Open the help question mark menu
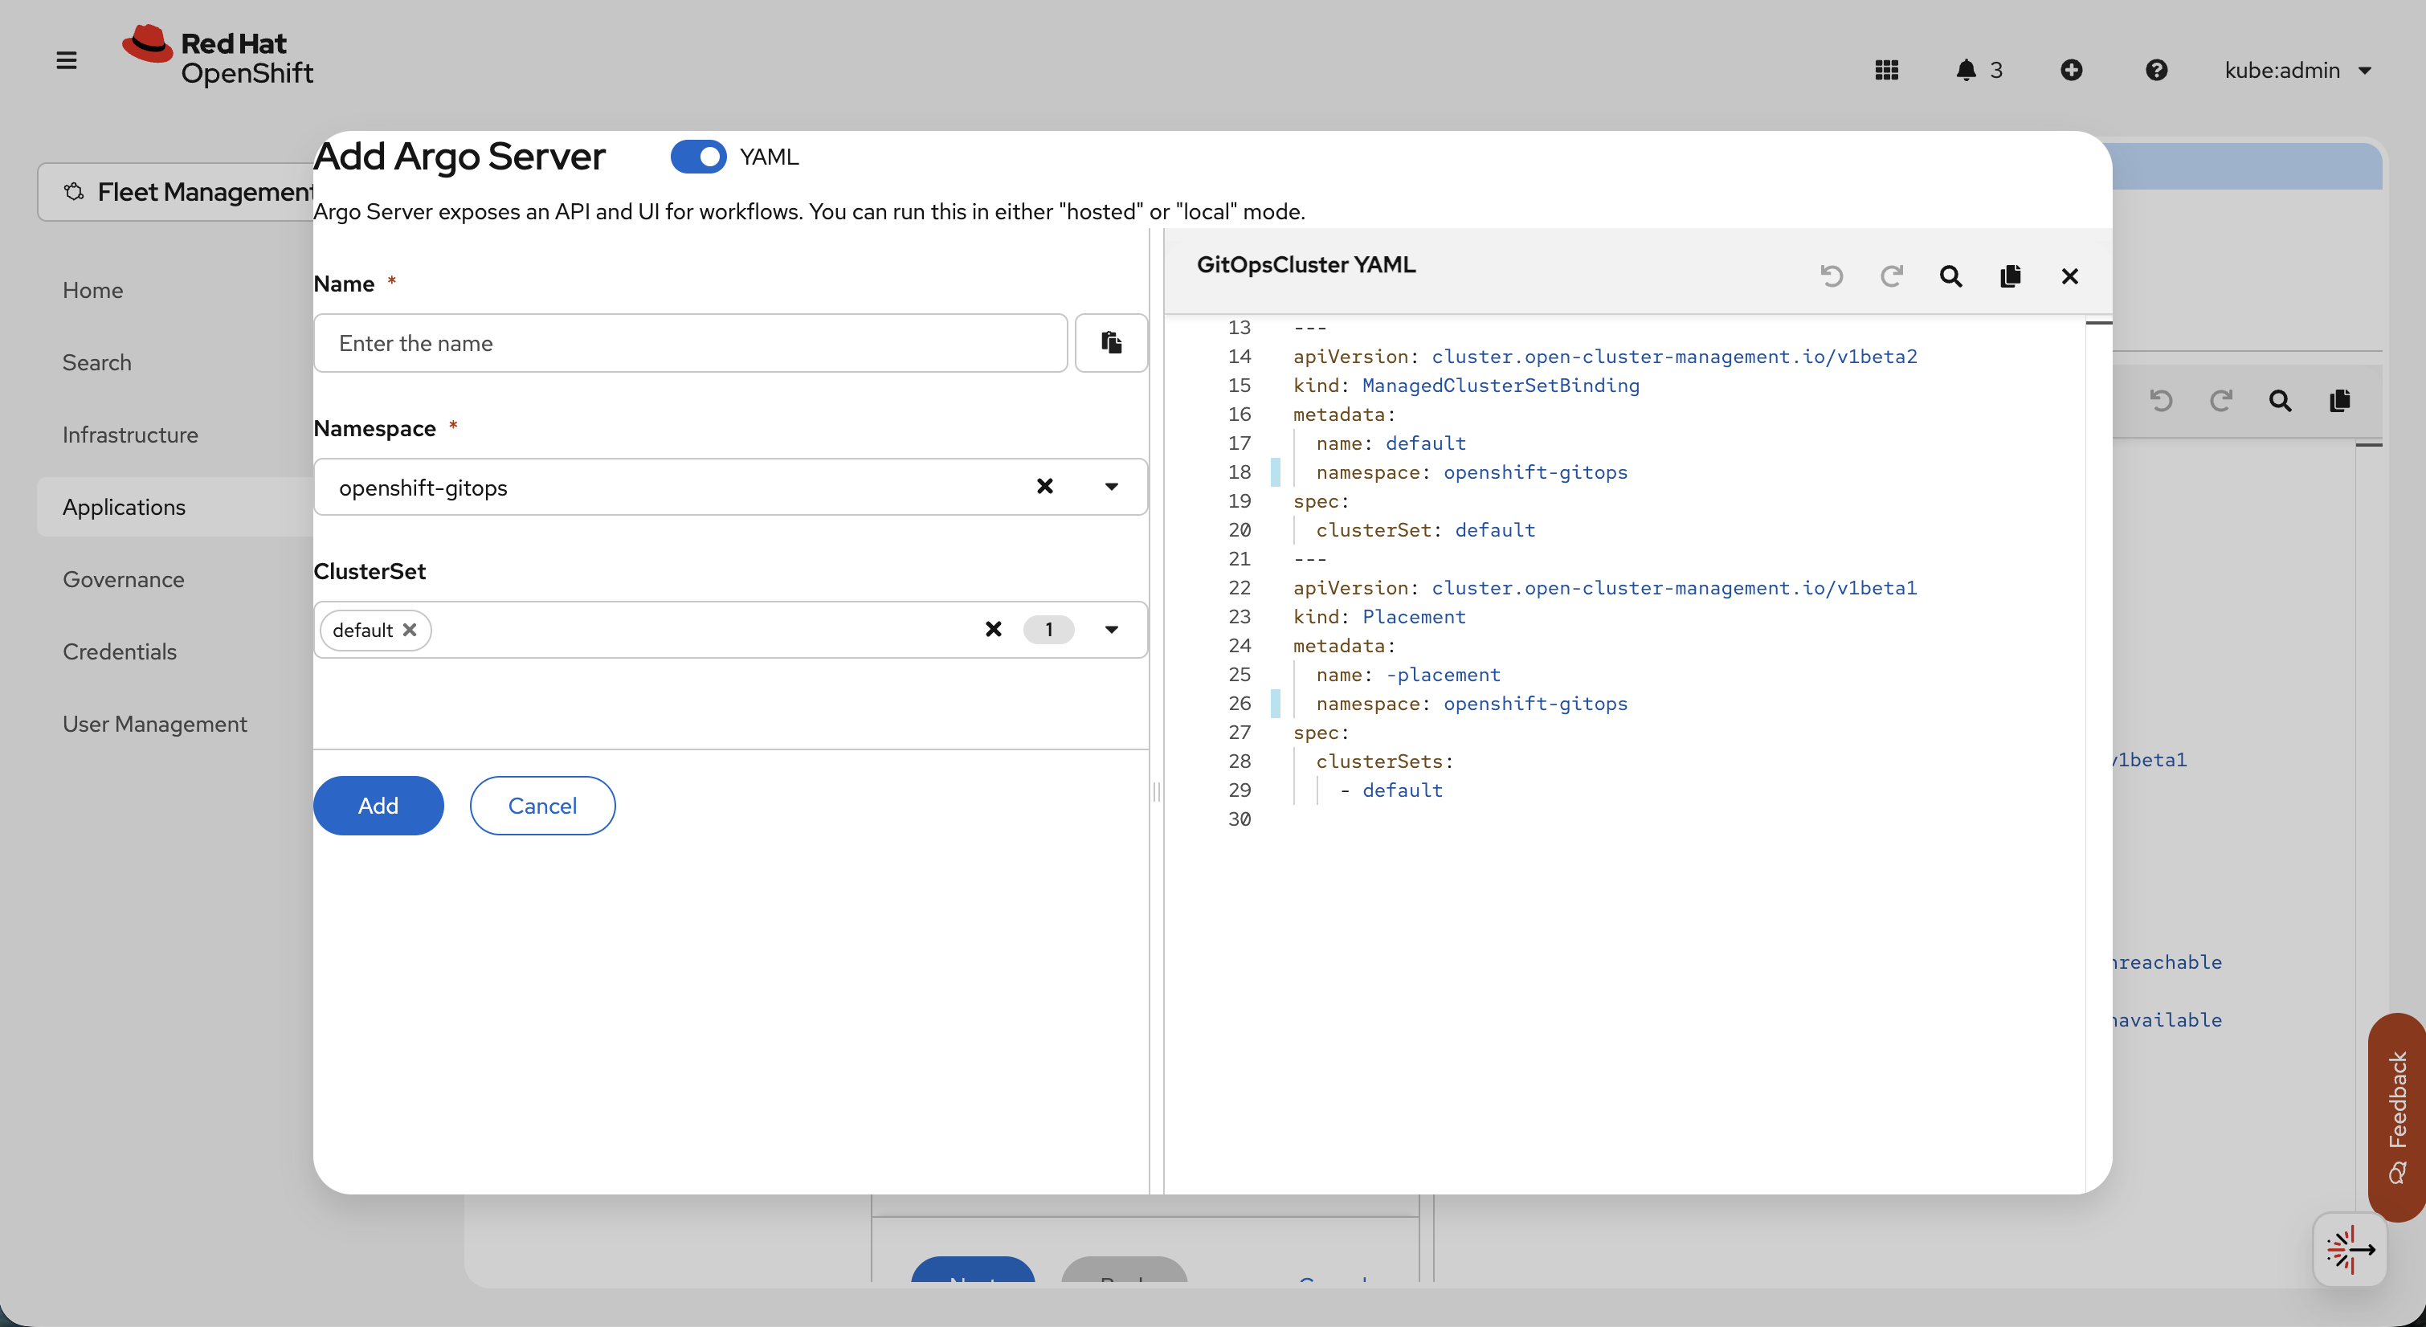The height and width of the screenshot is (1327, 2426). click(2156, 70)
